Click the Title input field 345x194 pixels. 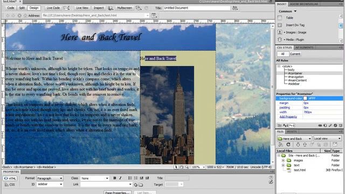point(197,8)
